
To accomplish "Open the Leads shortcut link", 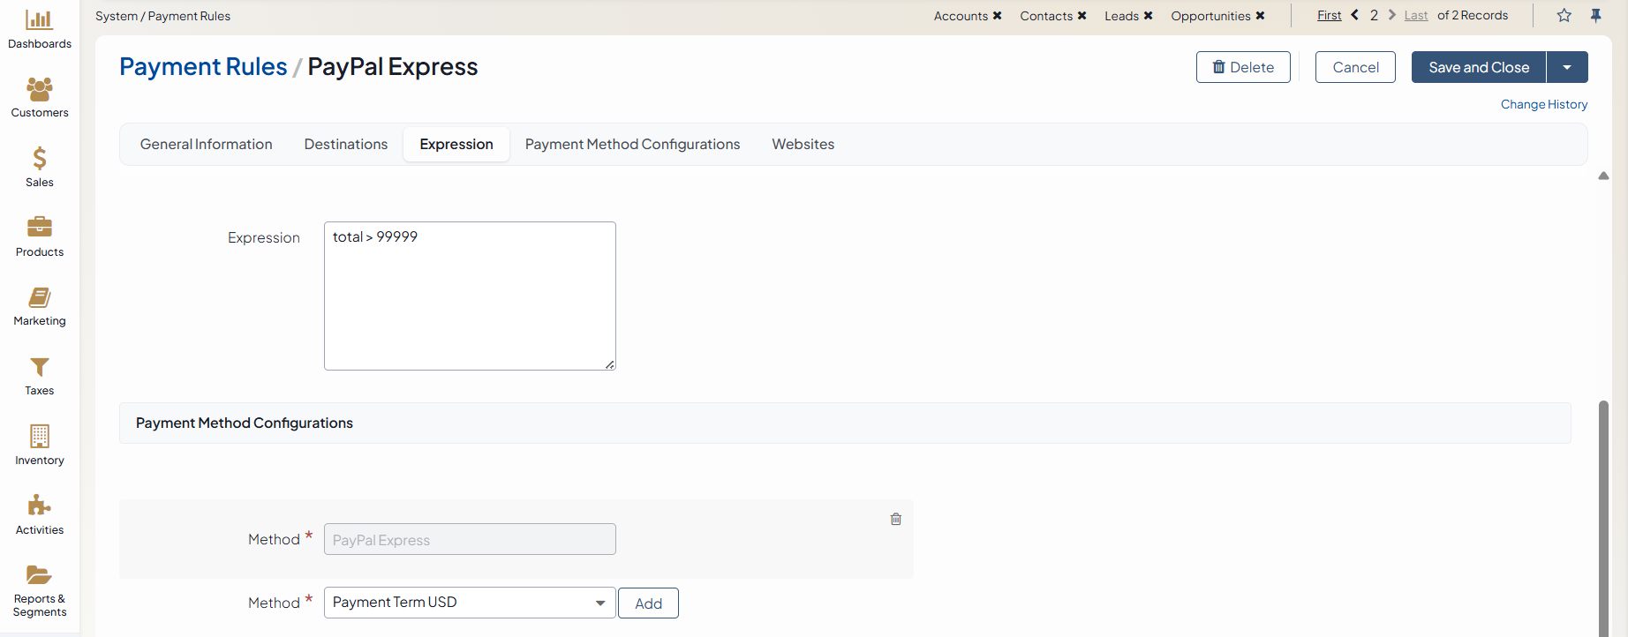I will point(1121,16).
